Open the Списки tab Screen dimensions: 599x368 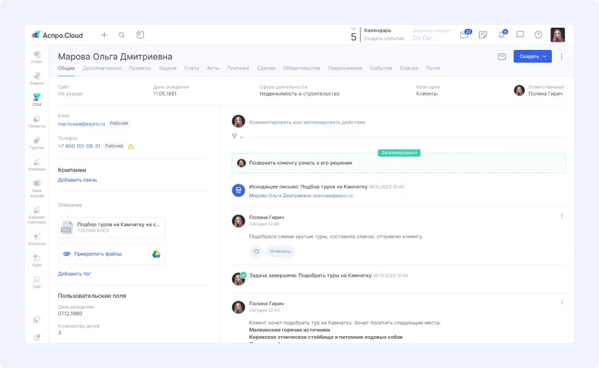click(409, 69)
